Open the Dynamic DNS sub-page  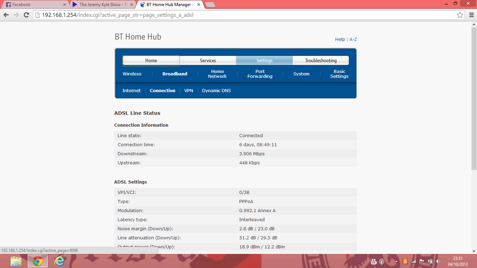click(216, 91)
